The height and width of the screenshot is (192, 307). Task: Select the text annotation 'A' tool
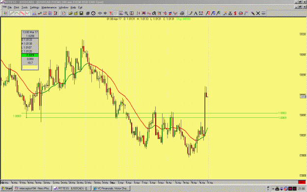click(x=195, y=13)
